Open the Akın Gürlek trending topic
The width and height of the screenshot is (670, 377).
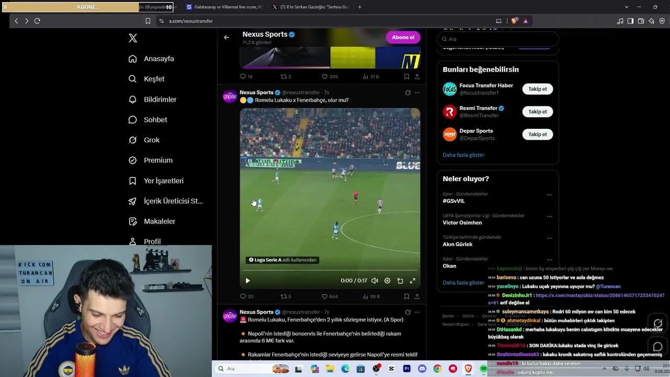point(457,244)
